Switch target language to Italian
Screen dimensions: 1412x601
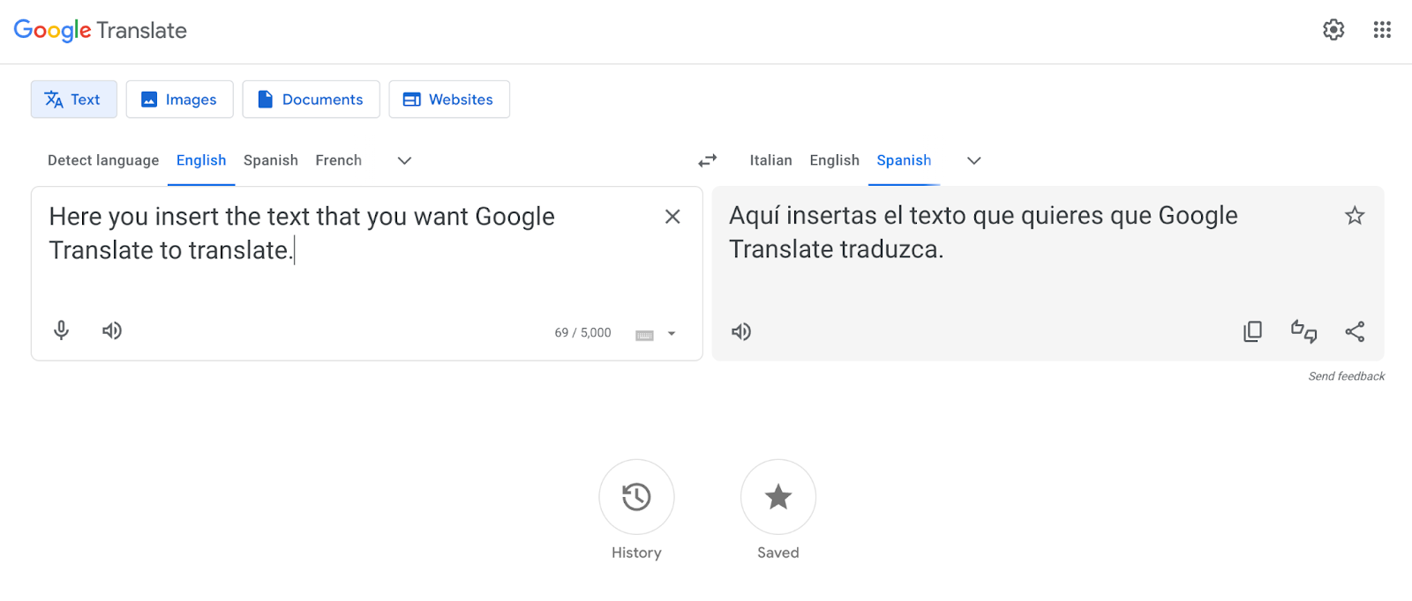(x=770, y=160)
